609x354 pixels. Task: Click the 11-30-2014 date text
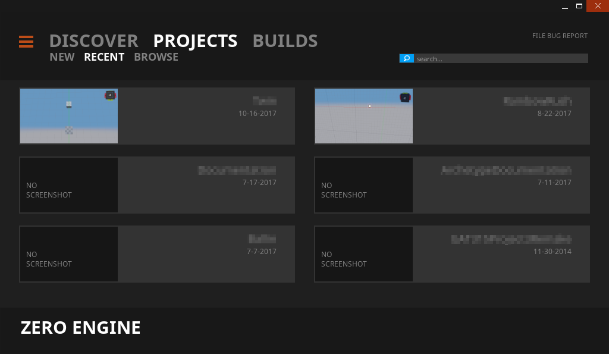point(553,252)
